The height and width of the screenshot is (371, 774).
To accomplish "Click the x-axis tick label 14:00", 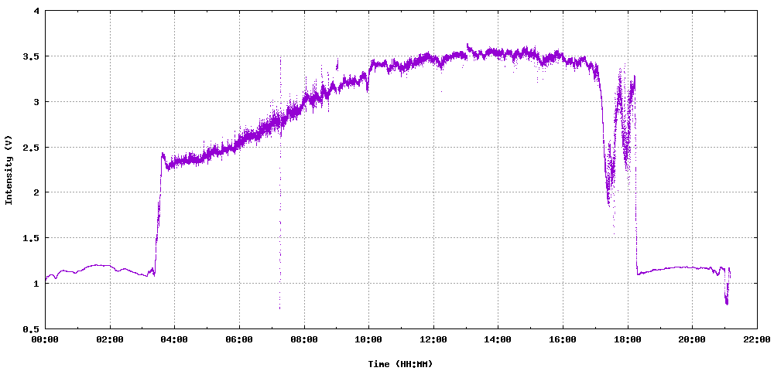I will pyautogui.click(x=498, y=339).
